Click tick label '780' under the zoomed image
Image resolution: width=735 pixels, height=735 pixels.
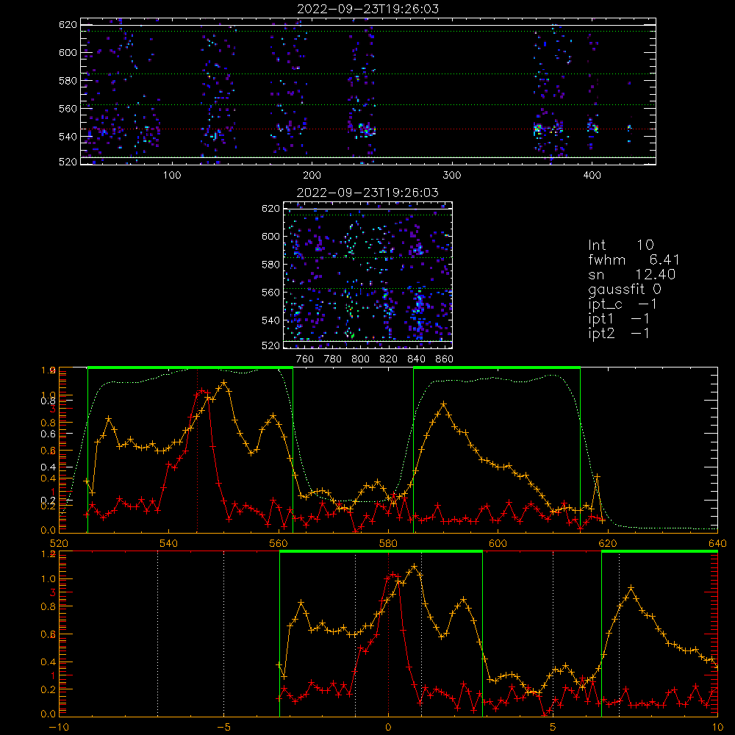333,359
